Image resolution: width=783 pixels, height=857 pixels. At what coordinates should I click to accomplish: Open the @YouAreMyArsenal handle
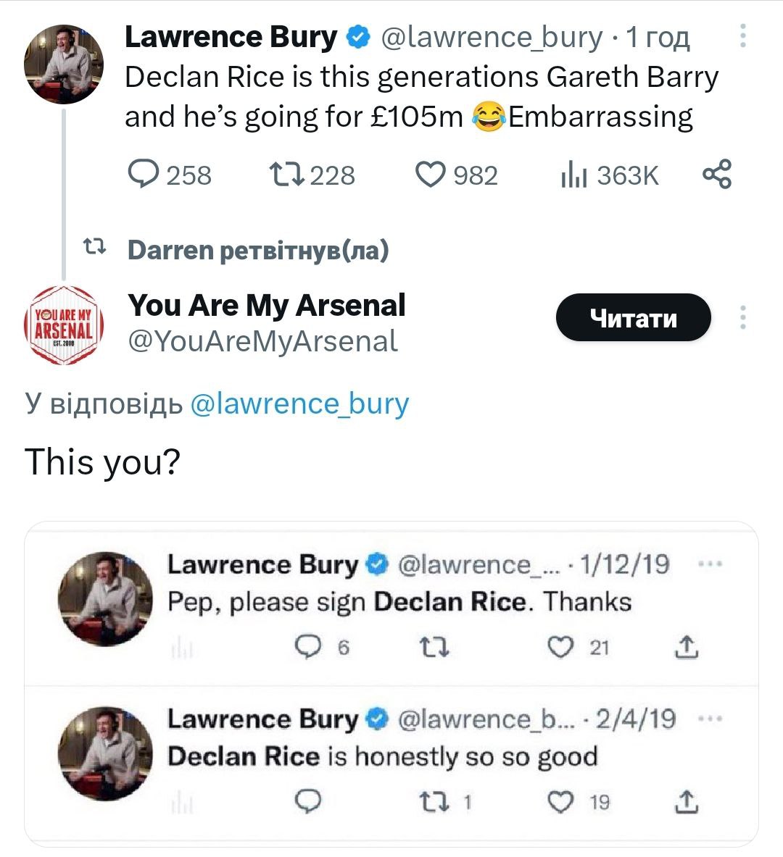(262, 341)
